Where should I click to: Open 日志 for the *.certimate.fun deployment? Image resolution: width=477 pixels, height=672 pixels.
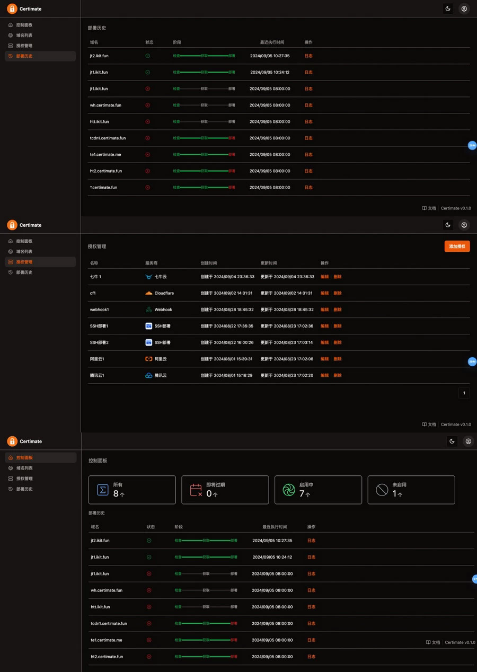[x=308, y=188]
